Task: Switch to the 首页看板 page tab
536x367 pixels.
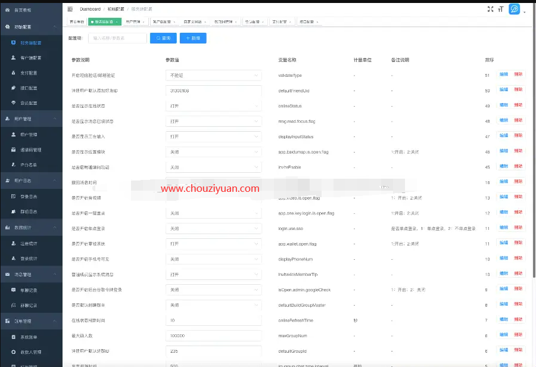Action: tap(76, 22)
